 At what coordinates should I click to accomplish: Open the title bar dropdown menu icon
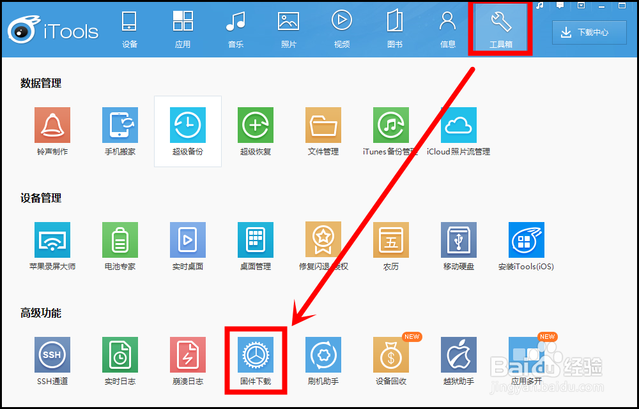click(x=581, y=5)
